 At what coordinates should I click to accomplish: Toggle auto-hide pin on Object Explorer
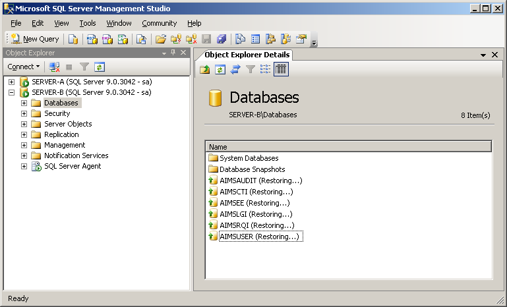(173, 53)
